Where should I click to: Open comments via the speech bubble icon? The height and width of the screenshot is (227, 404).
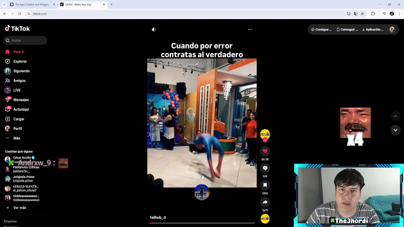(265, 168)
